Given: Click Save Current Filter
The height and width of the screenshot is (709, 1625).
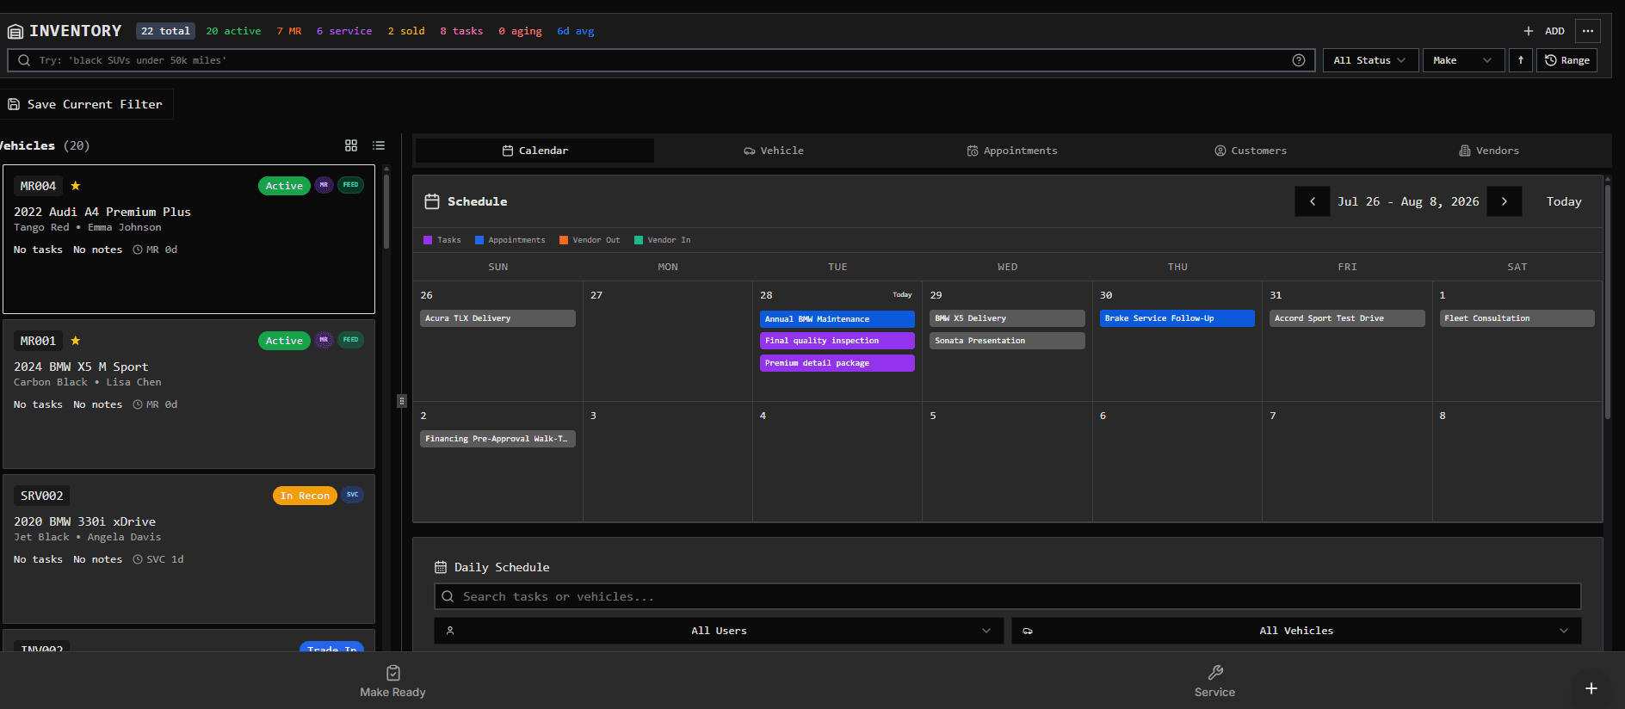Looking at the screenshot, I should click(x=85, y=104).
